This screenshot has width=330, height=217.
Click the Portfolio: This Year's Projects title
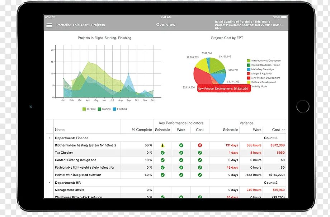point(81,25)
